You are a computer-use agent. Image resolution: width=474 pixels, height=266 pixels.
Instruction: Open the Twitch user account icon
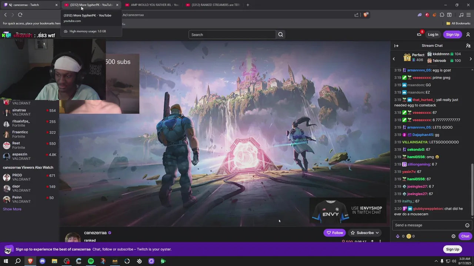[468, 34]
